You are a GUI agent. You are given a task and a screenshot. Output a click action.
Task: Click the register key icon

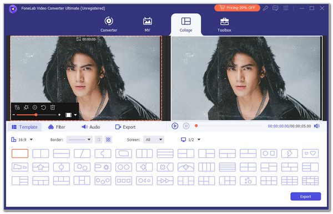tap(265, 8)
